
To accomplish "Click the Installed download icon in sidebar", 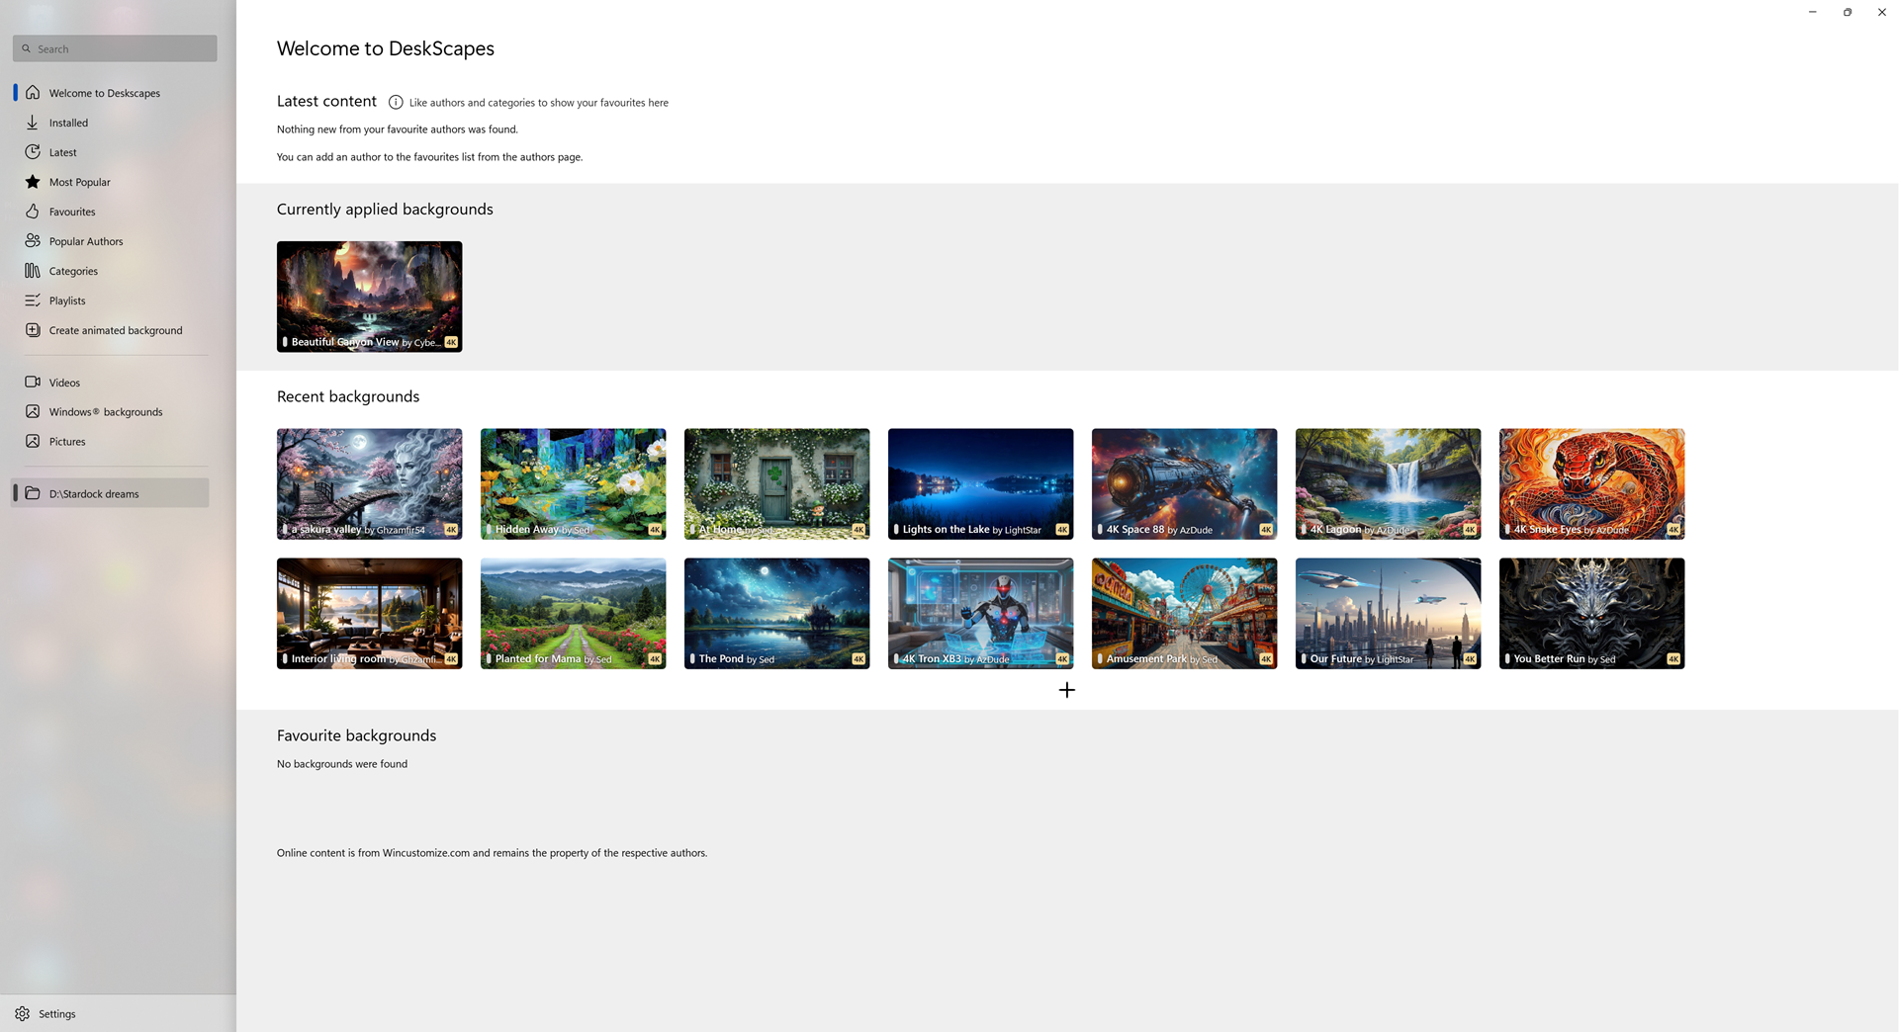I will click(x=33, y=123).
